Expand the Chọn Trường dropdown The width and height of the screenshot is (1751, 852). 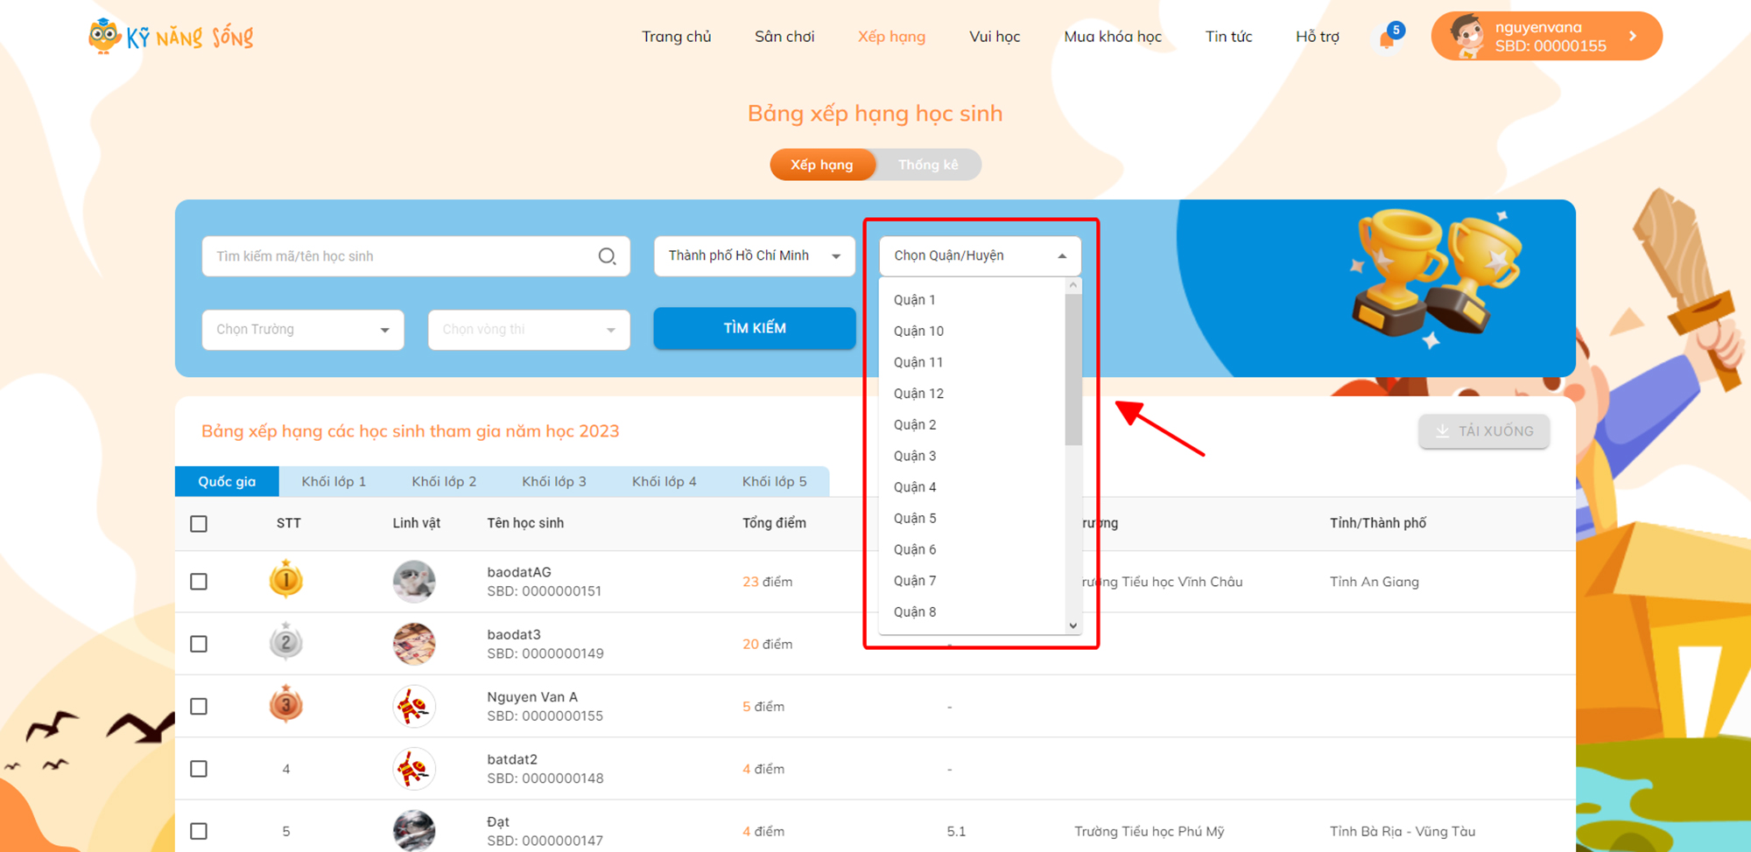(303, 330)
